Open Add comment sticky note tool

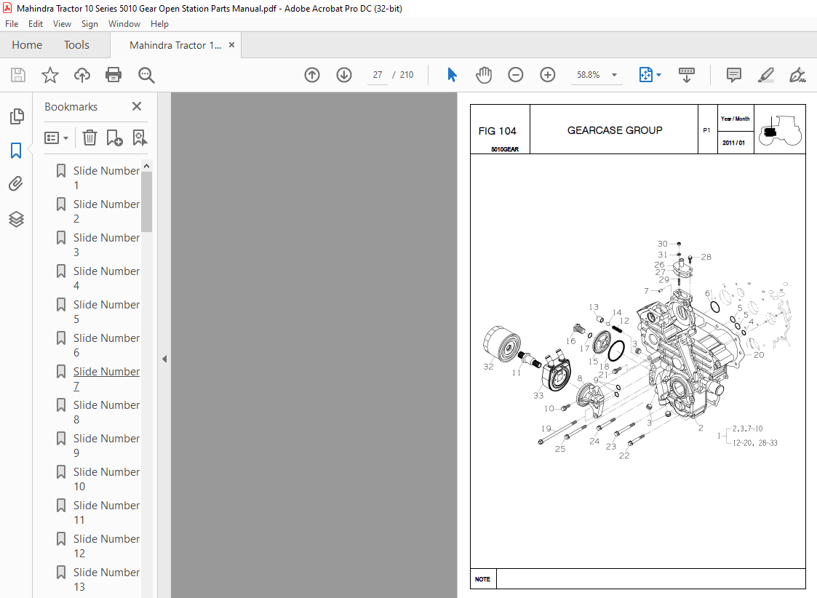(x=734, y=75)
